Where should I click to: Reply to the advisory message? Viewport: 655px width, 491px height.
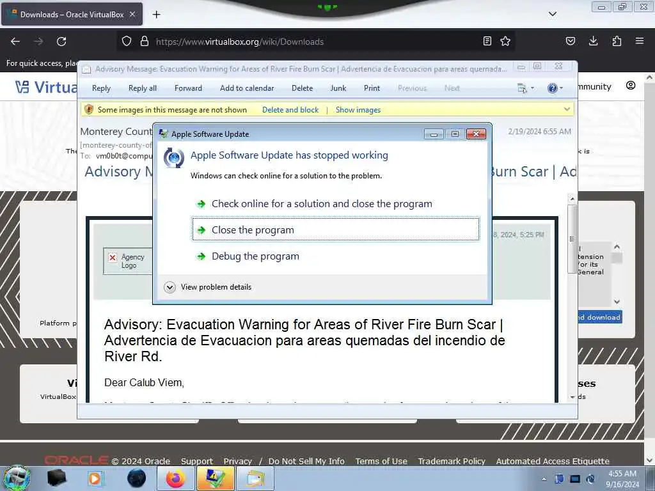(x=101, y=88)
